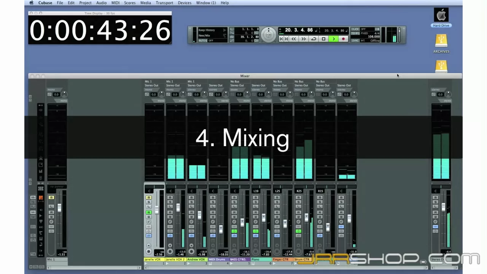
Task: Click blue EQ state button on Janelle VOX 2
Action: click(x=170, y=236)
